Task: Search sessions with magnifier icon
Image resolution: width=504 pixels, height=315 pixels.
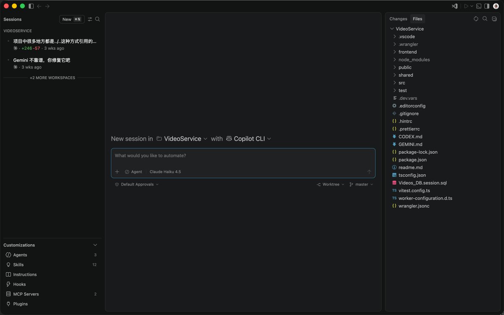Action: coord(97,19)
